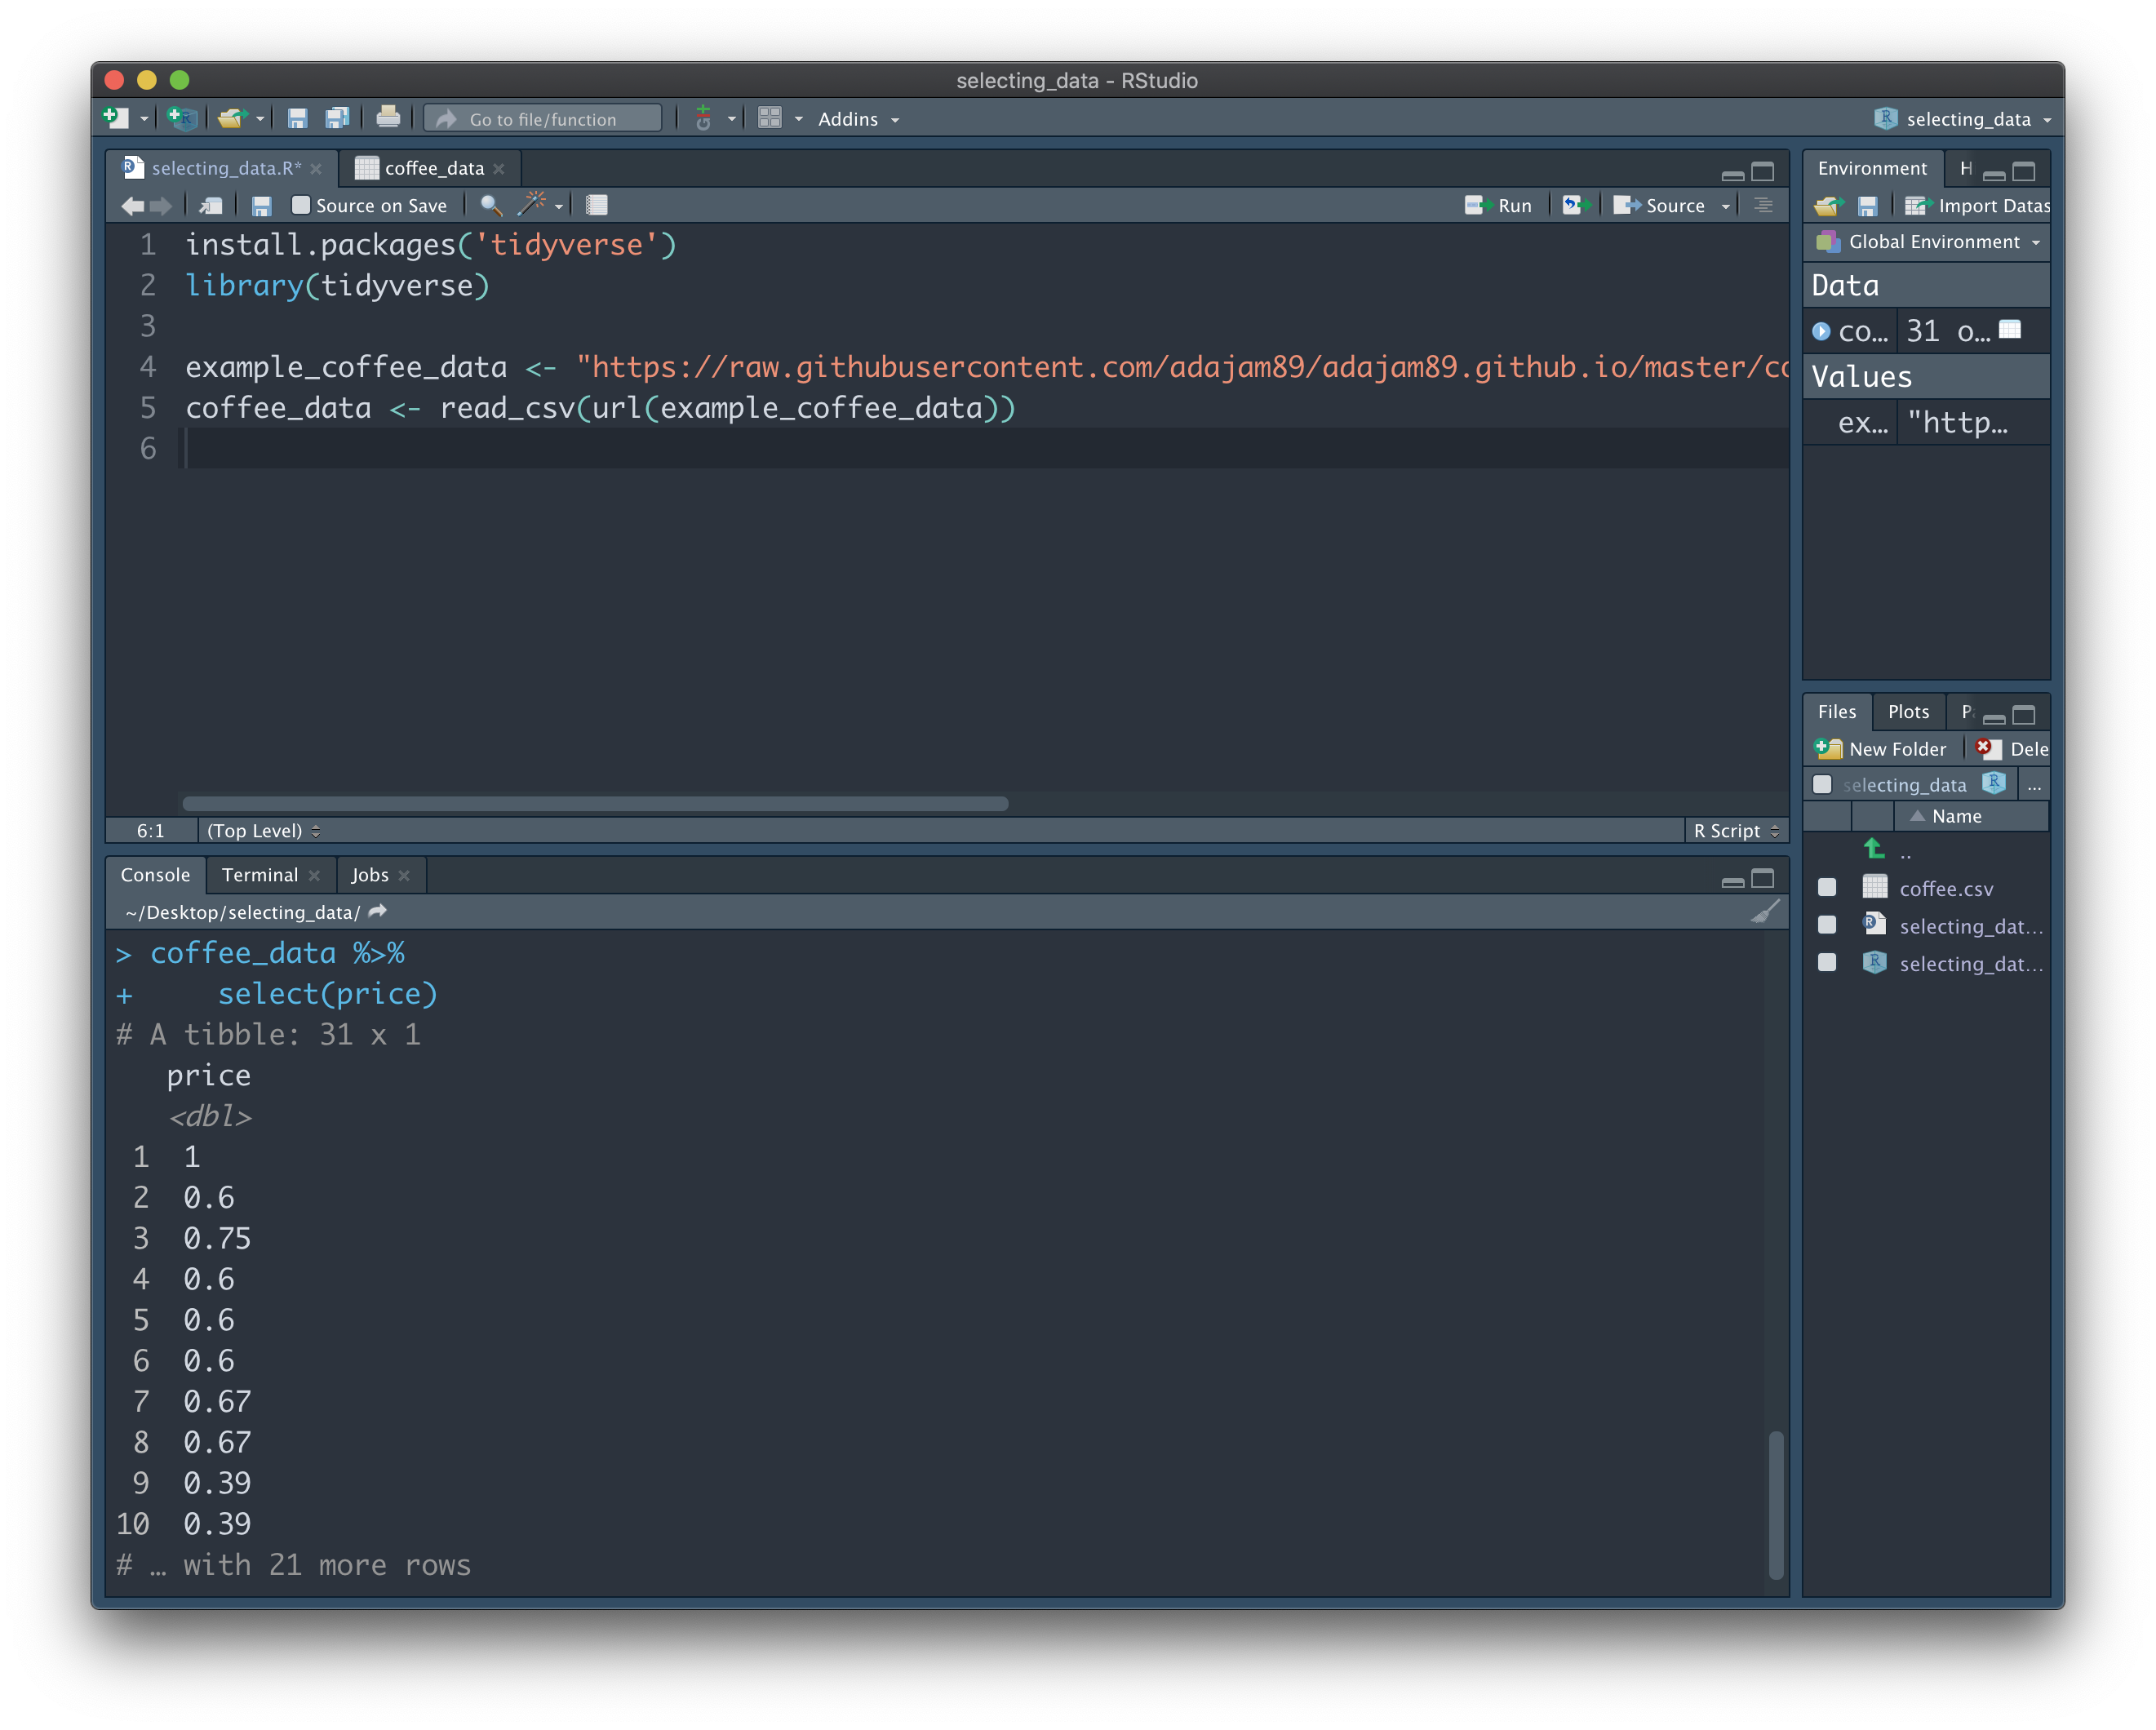Image resolution: width=2156 pixels, height=1730 pixels.
Task: Enable the Source on Save checkbox
Action: [x=300, y=205]
